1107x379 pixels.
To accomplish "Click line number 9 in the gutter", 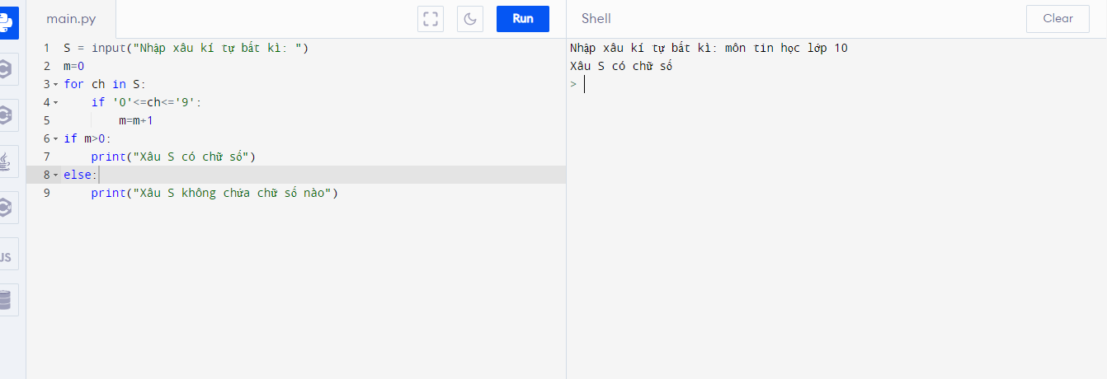I will (x=46, y=193).
